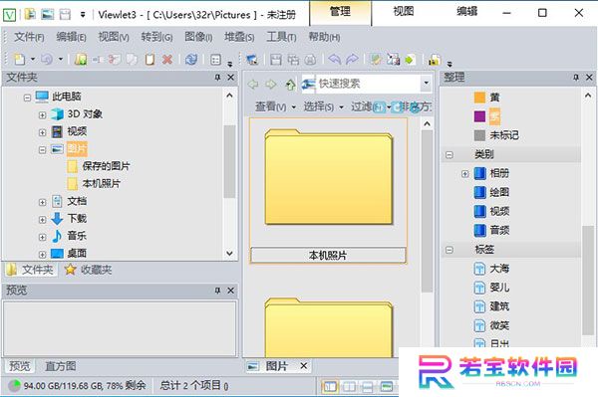Pin the 整理 panel with the pushpin
This screenshot has width=598, height=397.
pos(576,78)
